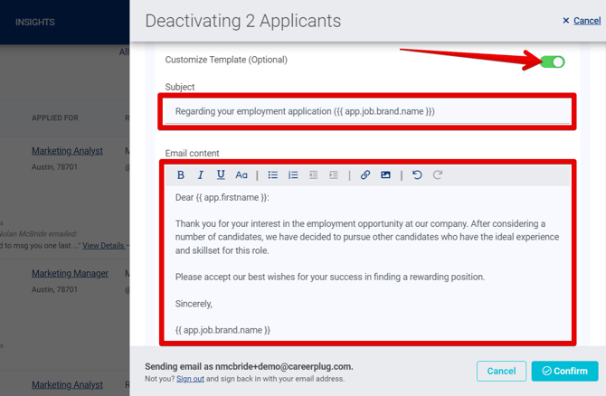Apply italic formatting in email editor
This screenshot has width=606, height=396.
201,175
